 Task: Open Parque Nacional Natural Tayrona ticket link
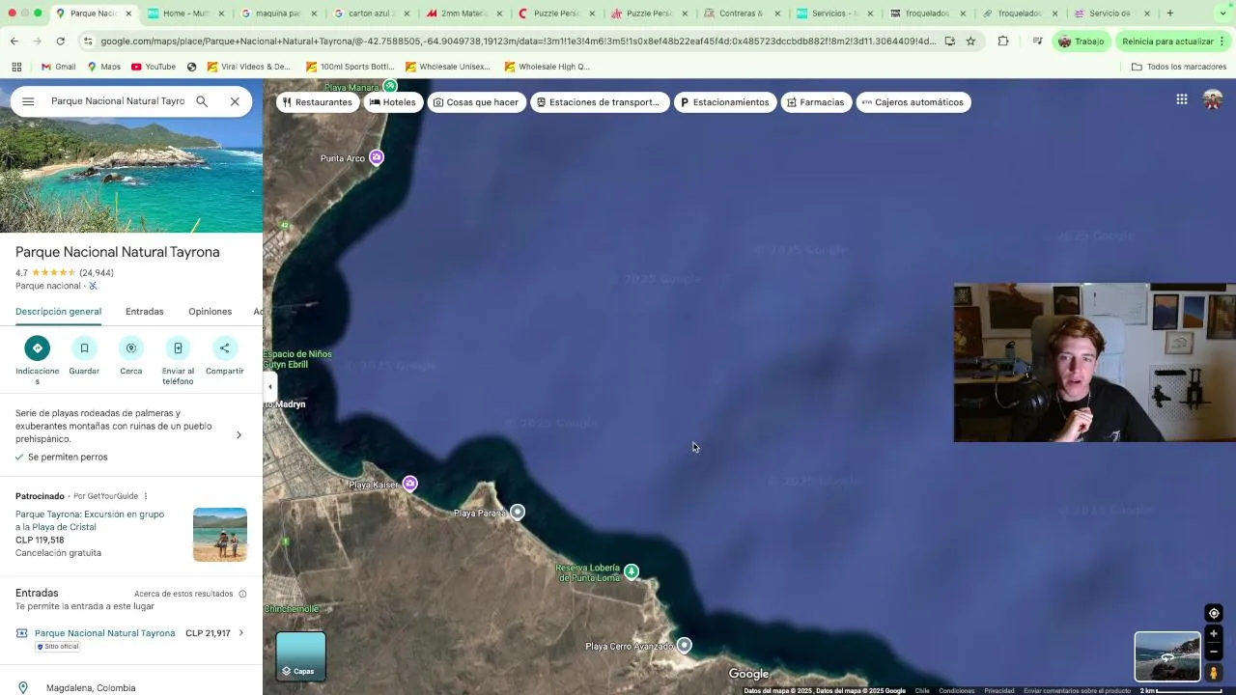click(104, 633)
